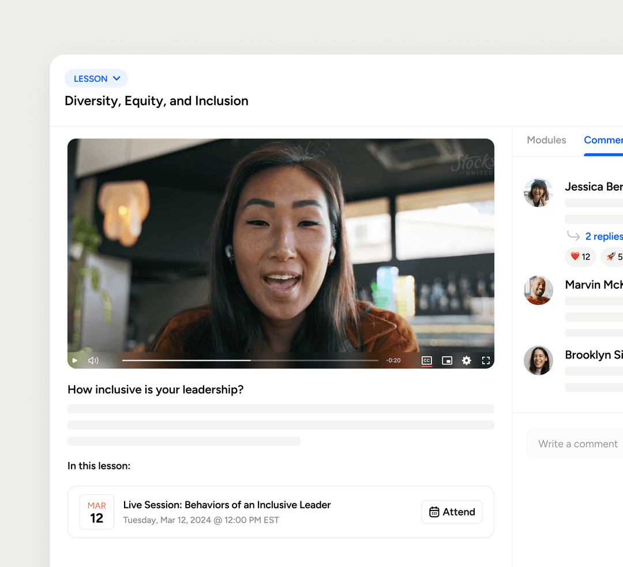Play the lesson video
Viewport: 623px width, 567px height.
tap(74, 360)
